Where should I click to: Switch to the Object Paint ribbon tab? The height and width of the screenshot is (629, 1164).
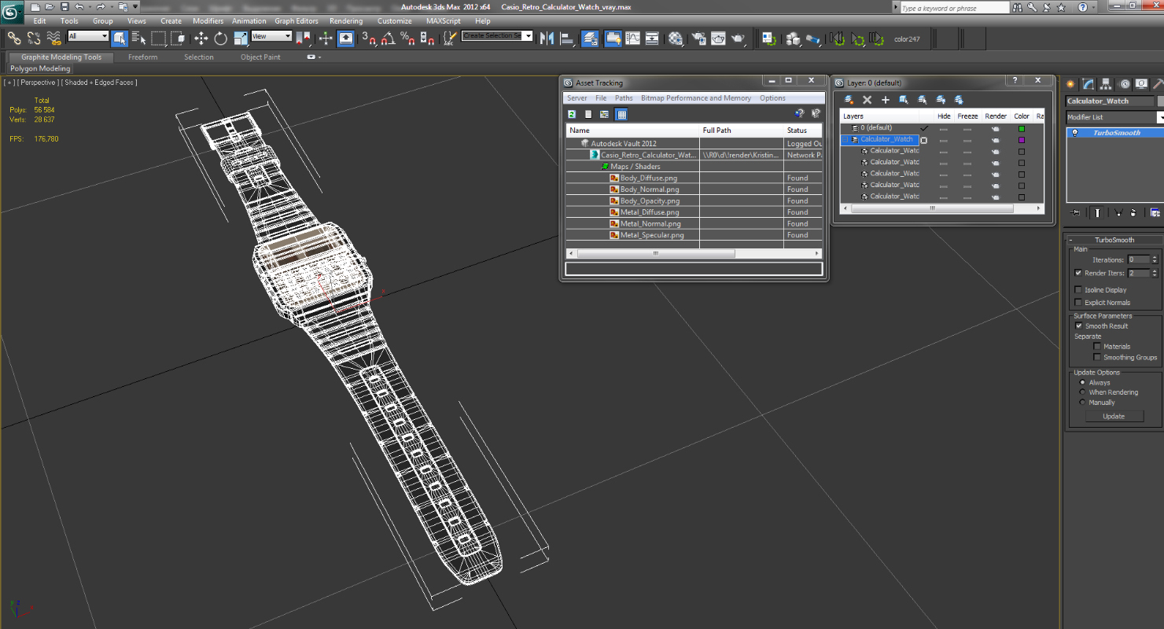pyautogui.click(x=260, y=57)
